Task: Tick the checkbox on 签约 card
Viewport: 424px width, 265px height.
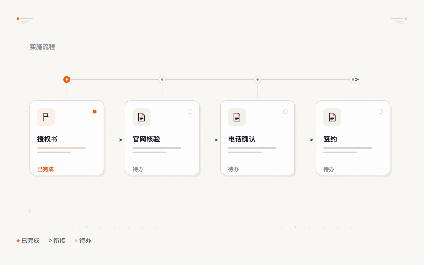Action: click(x=381, y=112)
